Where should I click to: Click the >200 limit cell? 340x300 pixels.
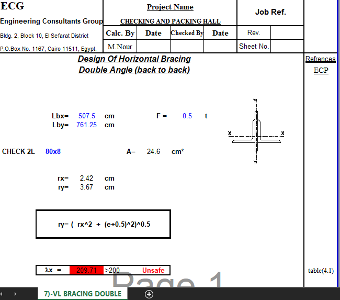(x=112, y=270)
